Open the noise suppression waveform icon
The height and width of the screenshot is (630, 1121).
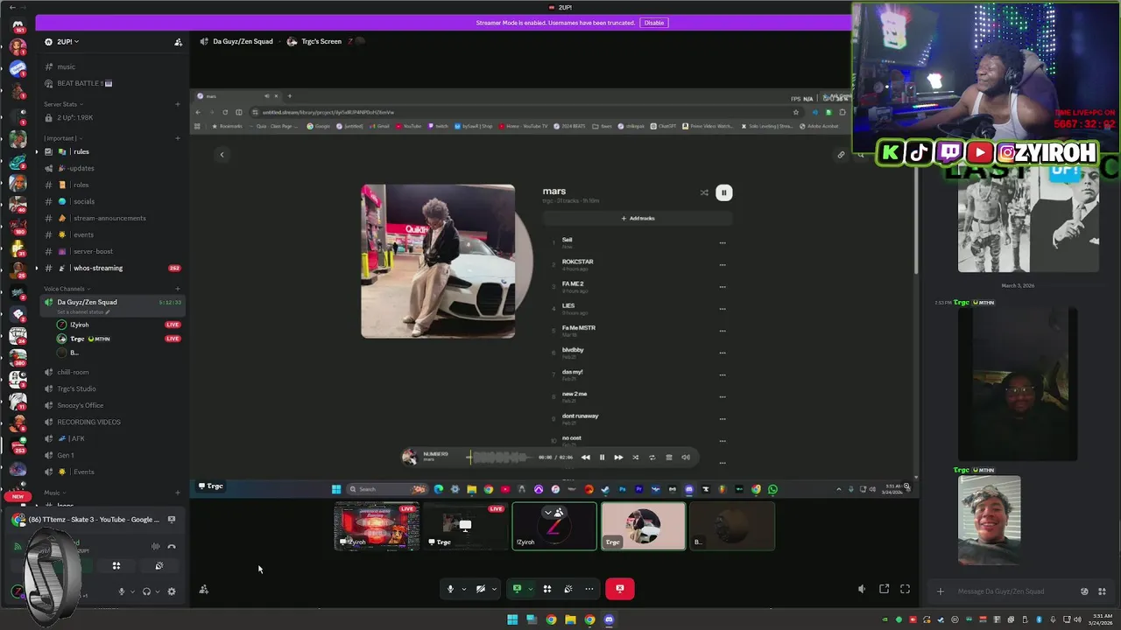pyautogui.click(x=156, y=546)
